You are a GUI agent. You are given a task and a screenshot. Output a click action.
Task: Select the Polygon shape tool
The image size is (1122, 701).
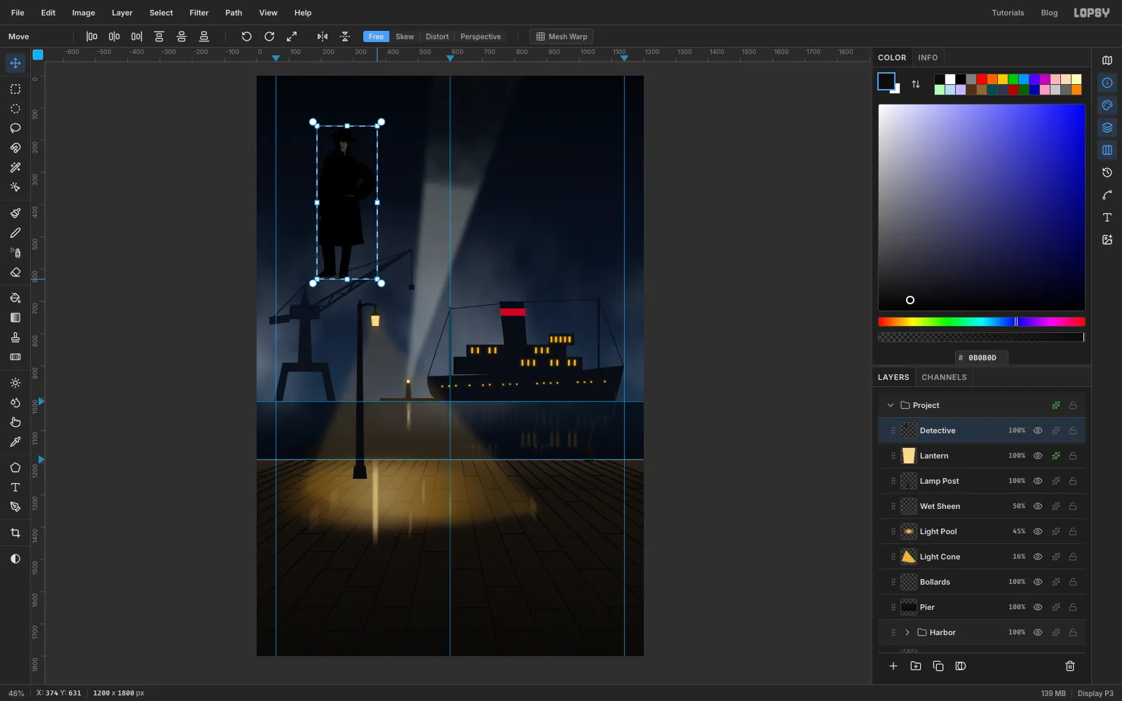coord(15,468)
